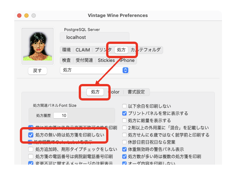Switch to the 環境 tab
Screen dimensions: 237x180
(x=66, y=49)
